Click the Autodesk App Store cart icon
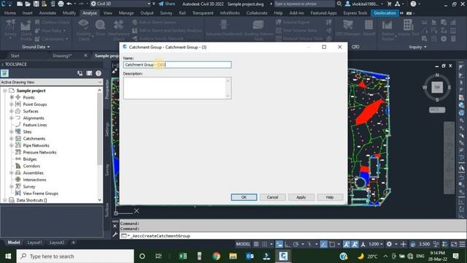Screen dimensions: 467x263 389,4
